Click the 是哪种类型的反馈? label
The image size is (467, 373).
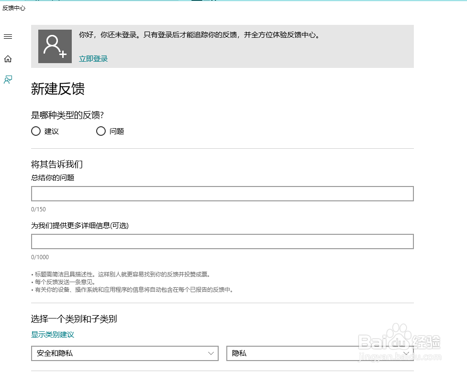67,115
